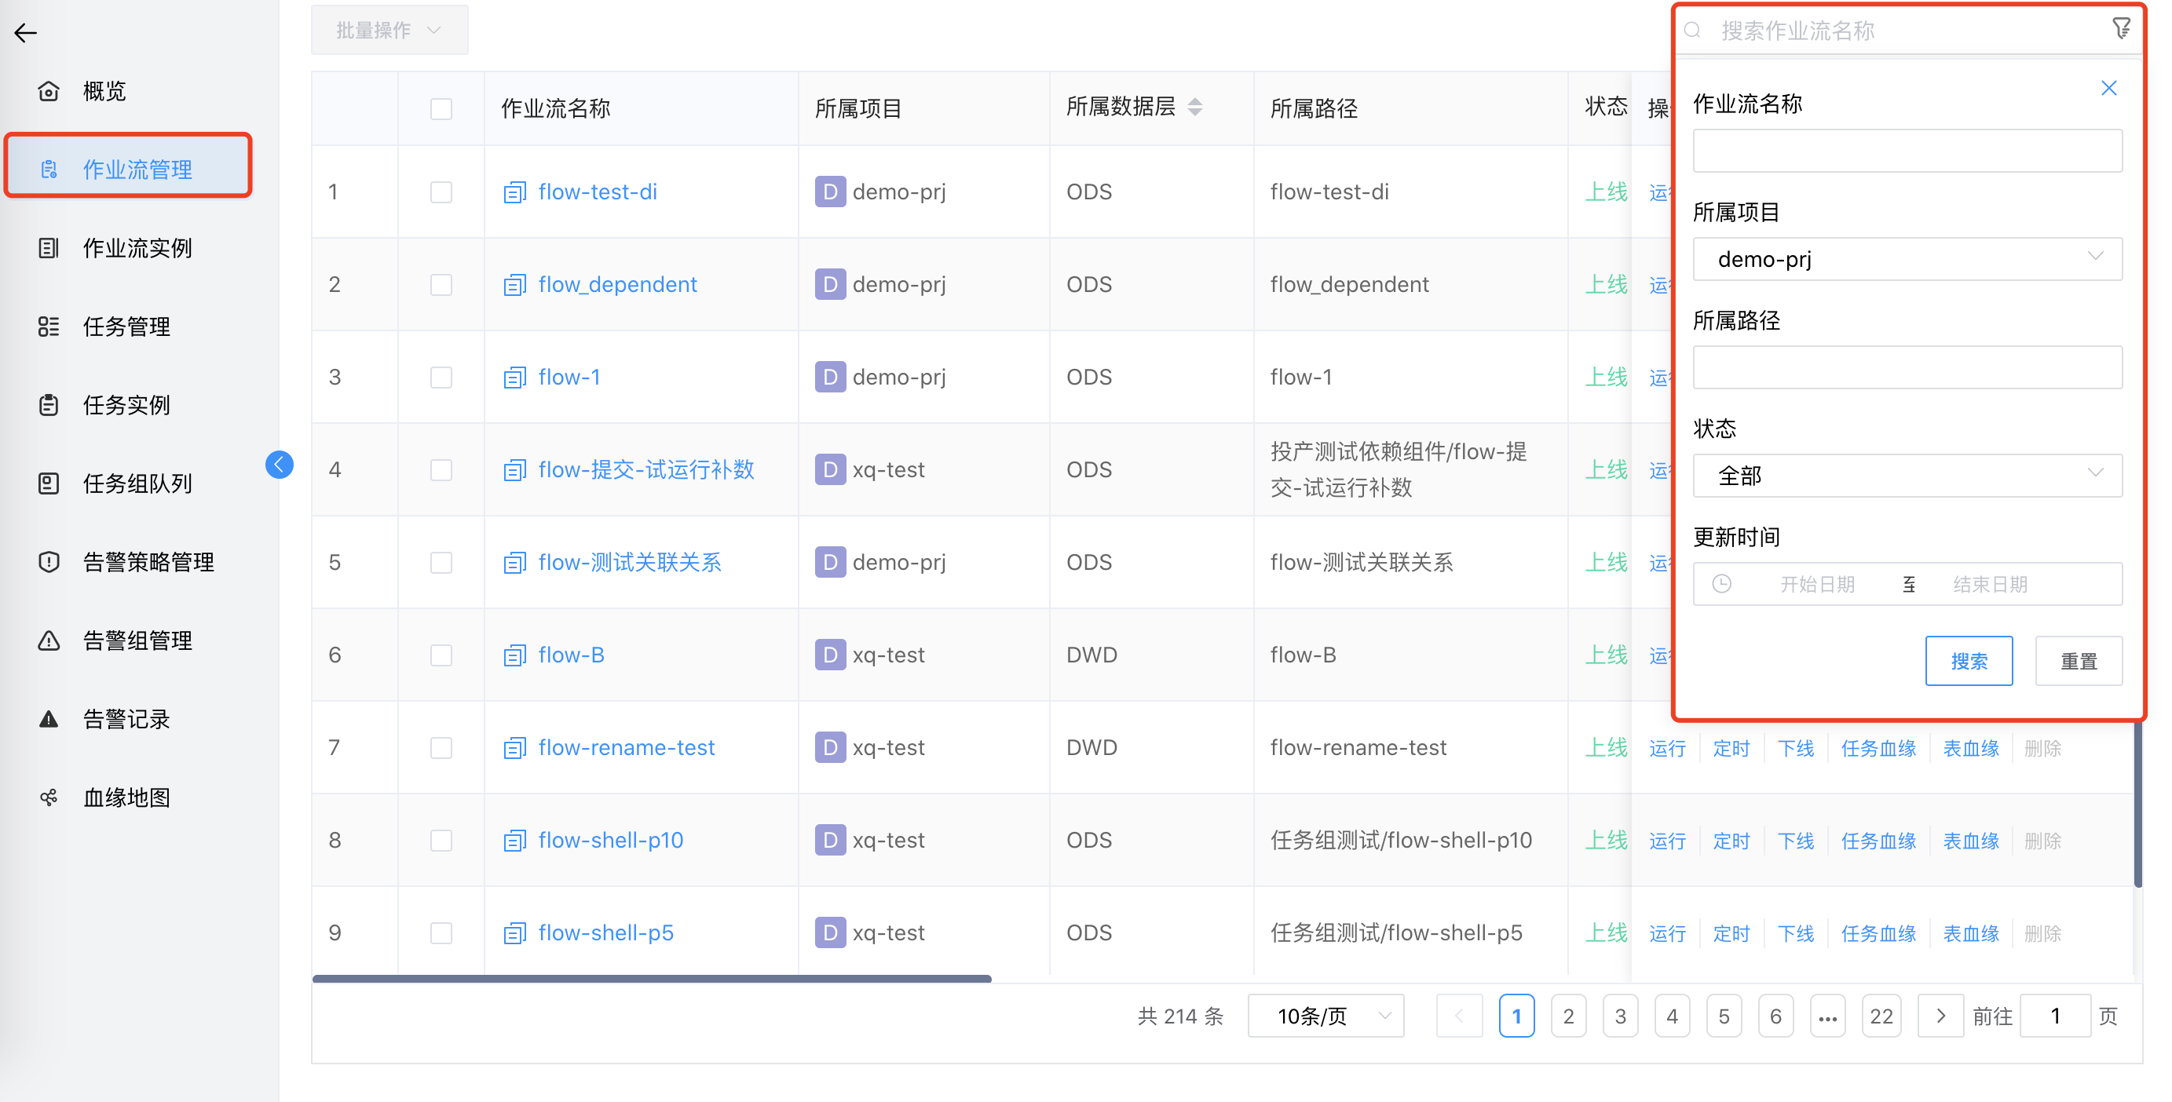Click the 任务实例 clipboard icon
The image size is (2172, 1102).
coord(49,405)
